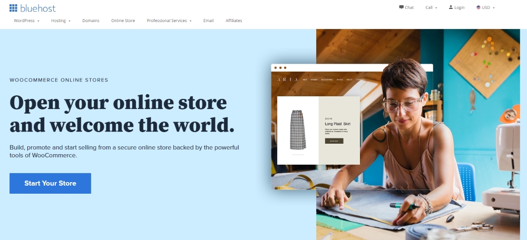Expand the Call dropdown

coord(431,7)
